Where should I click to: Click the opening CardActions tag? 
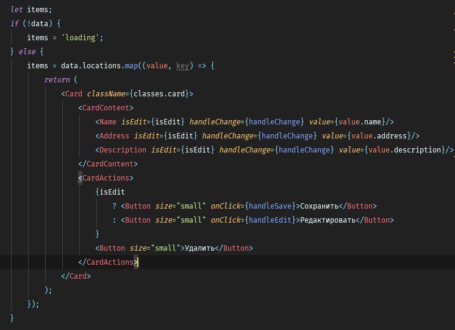(x=106, y=178)
